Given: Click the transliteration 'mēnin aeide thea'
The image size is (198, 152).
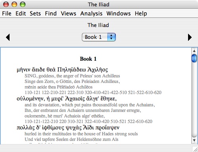Looking at the screenshot, I should 58,87.
